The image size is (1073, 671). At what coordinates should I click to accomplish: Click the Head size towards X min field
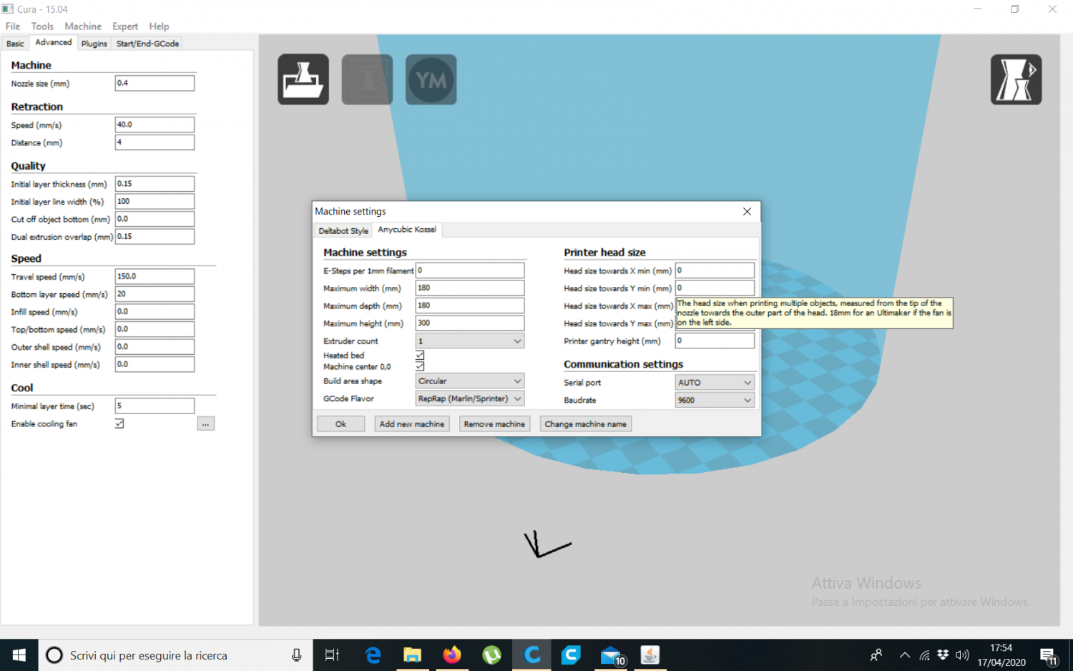pyautogui.click(x=715, y=270)
